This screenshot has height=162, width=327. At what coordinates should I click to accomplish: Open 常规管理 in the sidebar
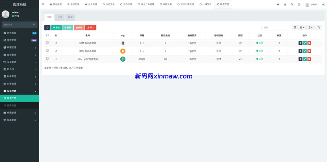[19, 40]
